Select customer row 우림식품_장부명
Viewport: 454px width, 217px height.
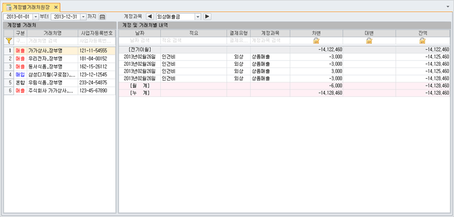click(x=59, y=83)
